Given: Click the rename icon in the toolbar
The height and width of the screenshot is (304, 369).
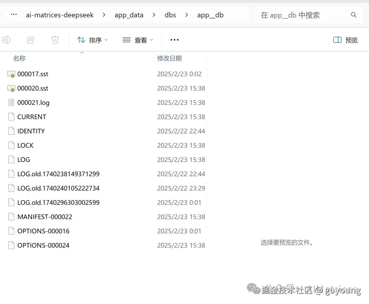Looking at the screenshot, I should [6, 40].
